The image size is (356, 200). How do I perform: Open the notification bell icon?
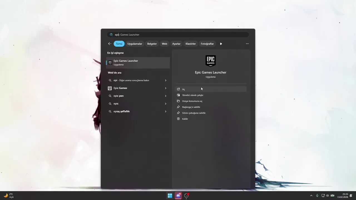(x=351, y=196)
